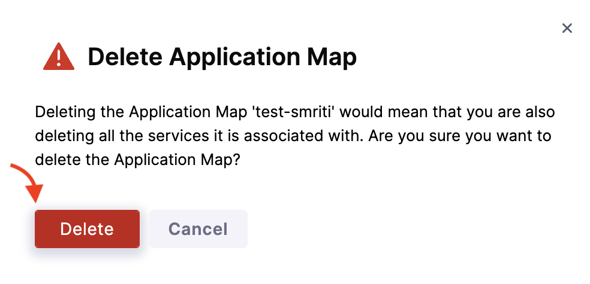This screenshot has height=284, width=590.
Task: Click the word 'Delete' in the heading
Action: (x=125, y=57)
